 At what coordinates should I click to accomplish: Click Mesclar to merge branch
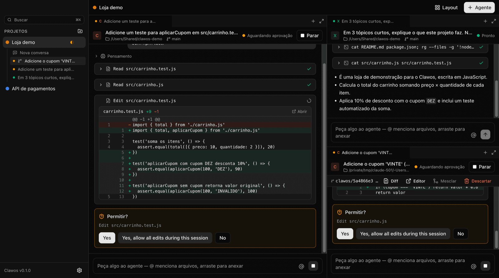445,181
